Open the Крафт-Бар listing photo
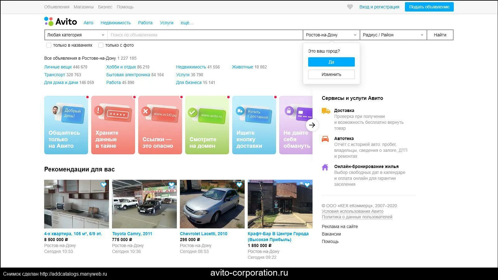Image resolution: width=498 pixels, height=280 pixels. pos(280,204)
